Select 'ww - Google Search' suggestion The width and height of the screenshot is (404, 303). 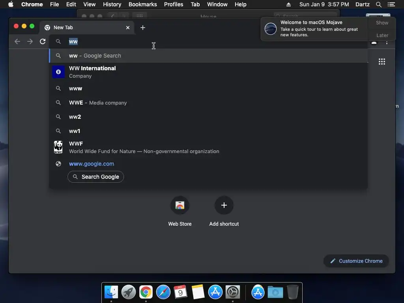tap(208, 56)
